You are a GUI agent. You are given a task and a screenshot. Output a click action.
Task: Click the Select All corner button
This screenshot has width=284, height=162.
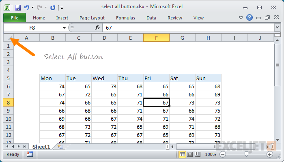(8, 38)
